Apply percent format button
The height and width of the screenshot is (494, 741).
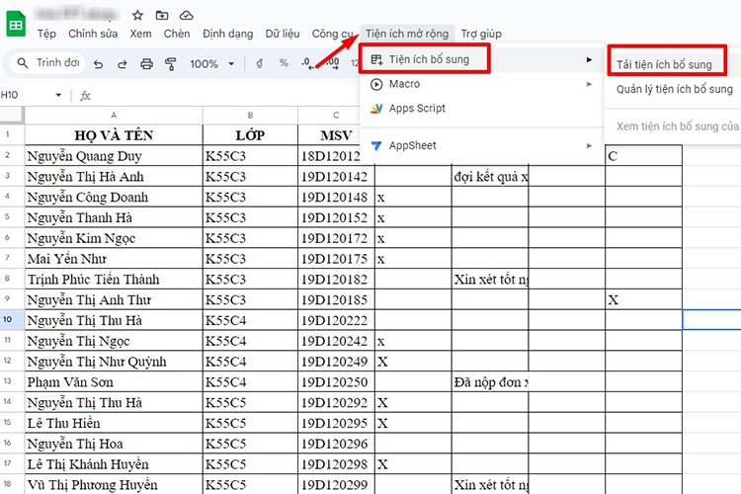pos(284,63)
